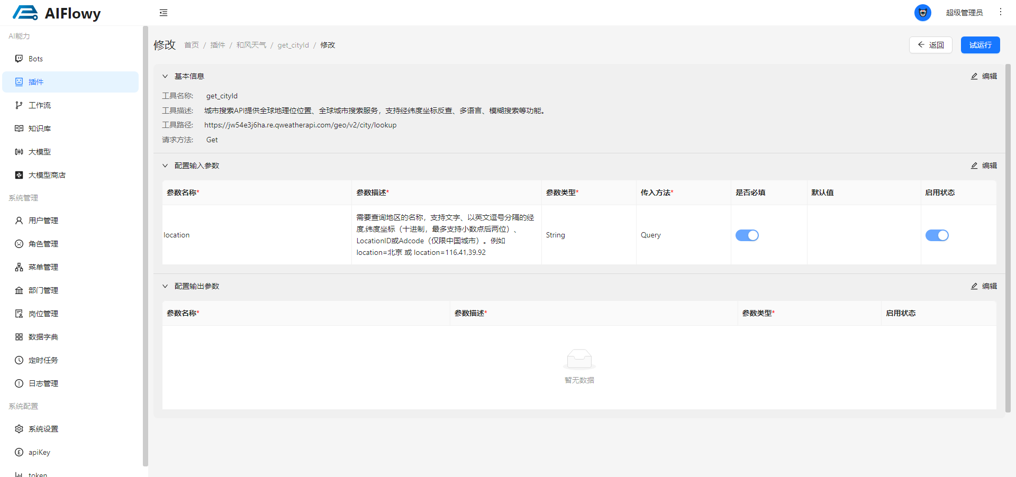Toggle 启用状态 switch for location parameter
Viewport: 1016px width, 477px height.
(936, 235)
